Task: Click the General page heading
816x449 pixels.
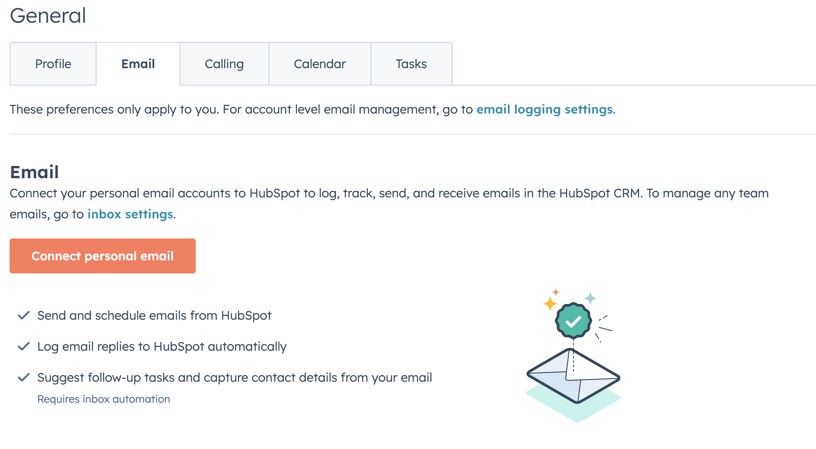Action: (48, 16)
